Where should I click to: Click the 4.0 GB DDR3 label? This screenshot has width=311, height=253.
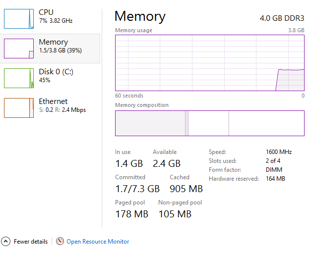pyautogui.click(x=282, y=18)
